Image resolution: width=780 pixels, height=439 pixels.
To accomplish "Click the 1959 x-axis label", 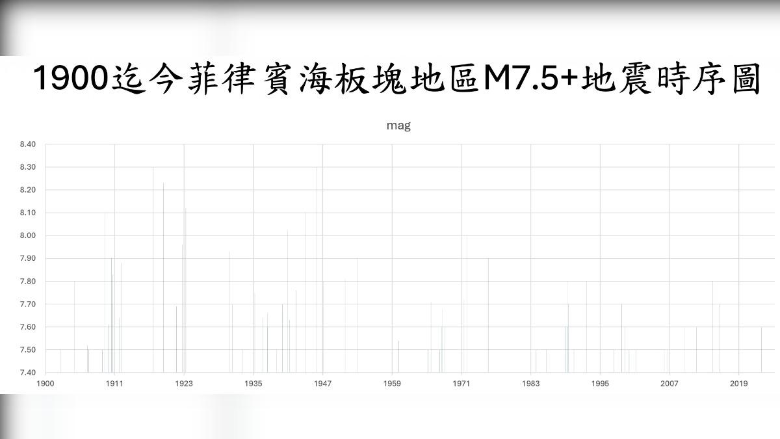I will (393, 384).
